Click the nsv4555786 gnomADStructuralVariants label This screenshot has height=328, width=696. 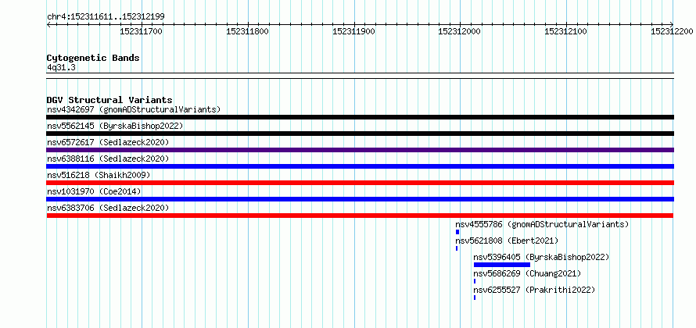click(x=543, y=224)
